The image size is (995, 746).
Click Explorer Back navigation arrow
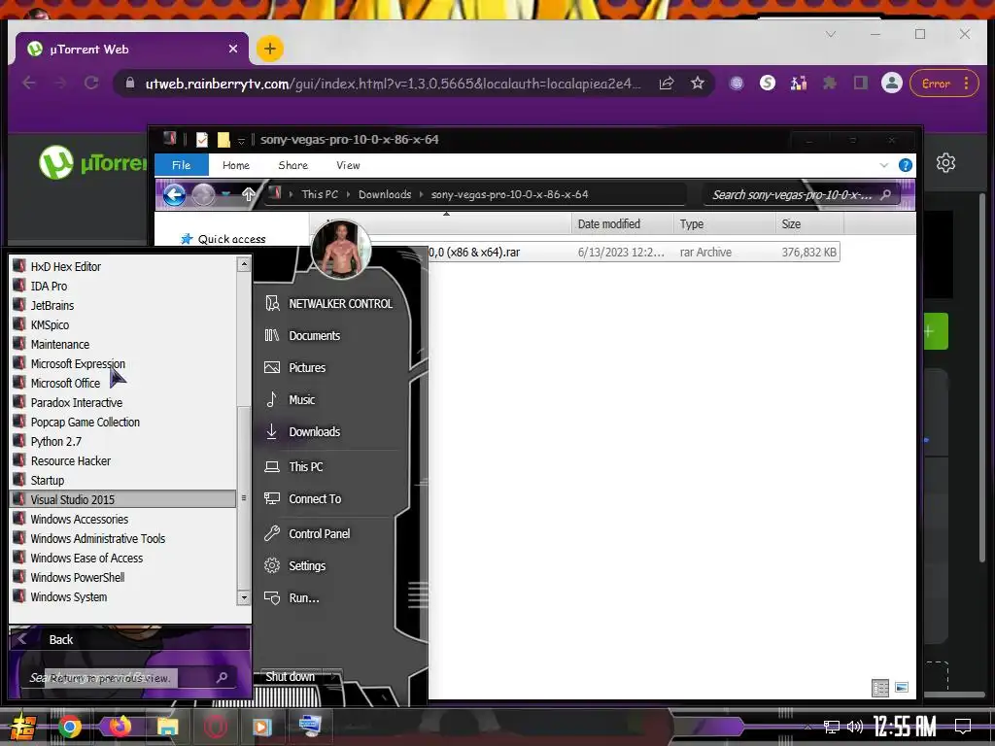tap(175, 194)
